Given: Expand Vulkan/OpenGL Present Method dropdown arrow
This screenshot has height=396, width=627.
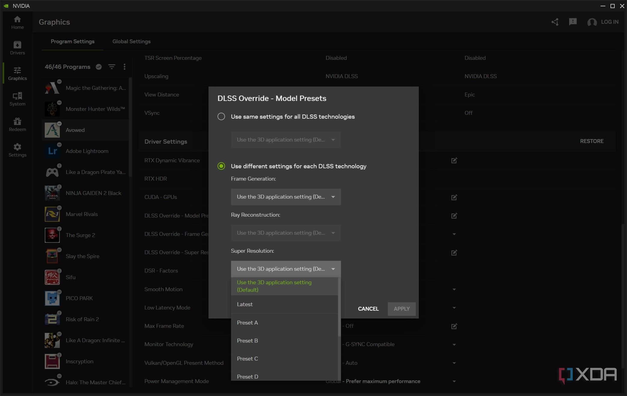Looking at the screenshot, I should coord(454,363).
